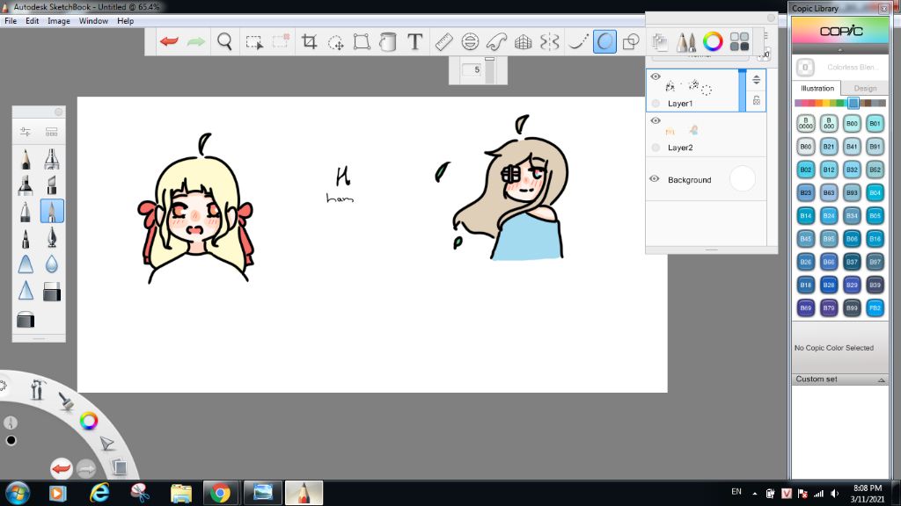901x506 pixels.
Task: Expand the Custom set section arrow
Action: click(x=881, y=379)
